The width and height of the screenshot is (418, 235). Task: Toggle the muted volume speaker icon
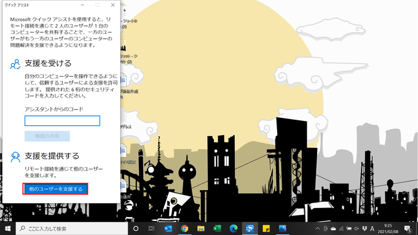(x=357, y=228)
